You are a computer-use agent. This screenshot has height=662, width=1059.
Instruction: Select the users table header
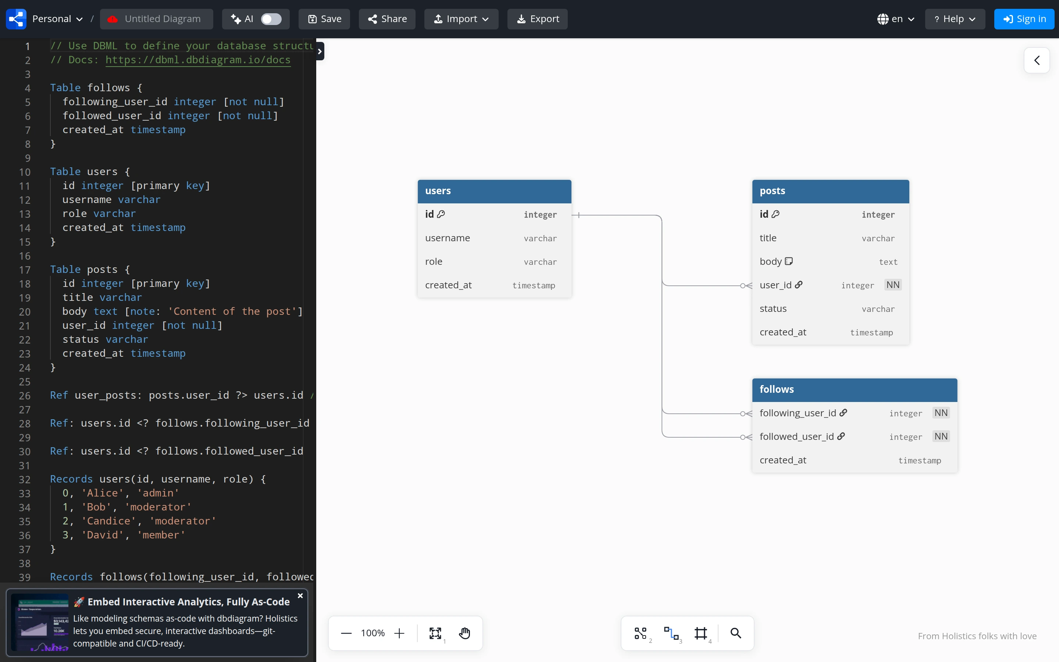point(495,191)
